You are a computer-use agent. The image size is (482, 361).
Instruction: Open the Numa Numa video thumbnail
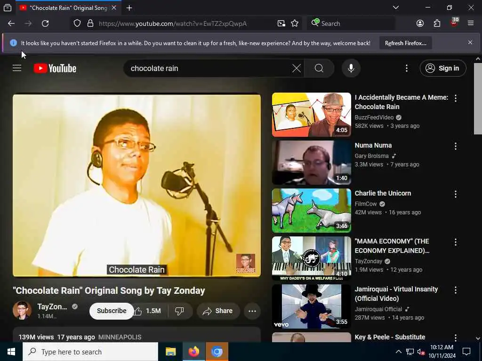[312, 163]
